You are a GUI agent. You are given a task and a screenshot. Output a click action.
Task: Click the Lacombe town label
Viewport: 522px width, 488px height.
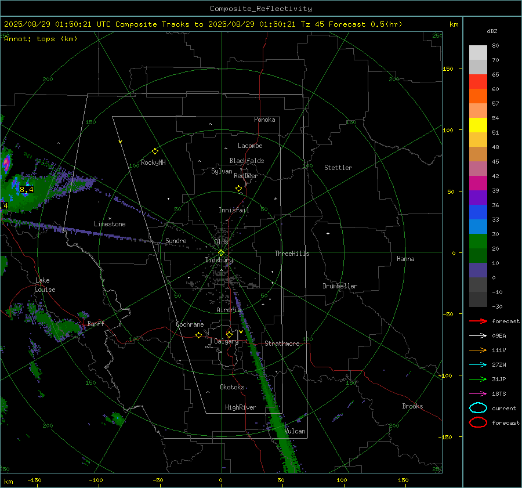[250, 146]
